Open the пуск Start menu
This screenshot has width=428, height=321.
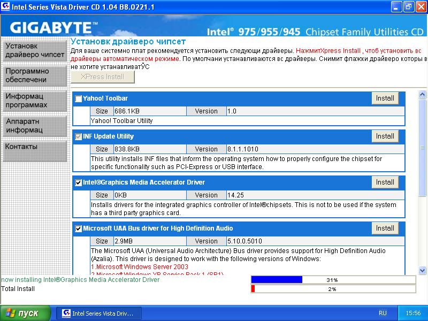pos(26,313)
